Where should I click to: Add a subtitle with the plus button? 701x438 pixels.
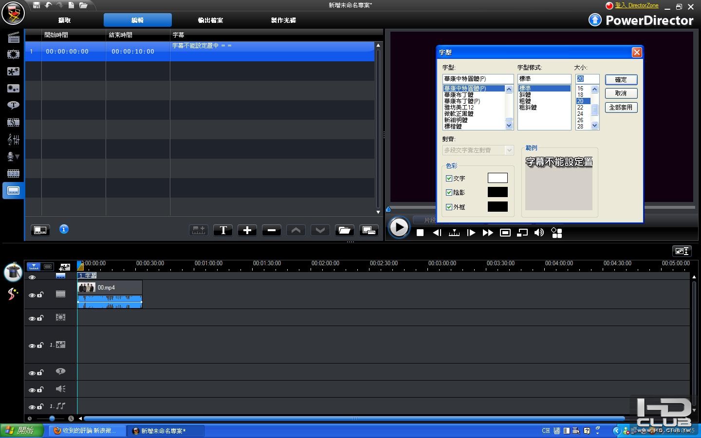tap(247, 230)
